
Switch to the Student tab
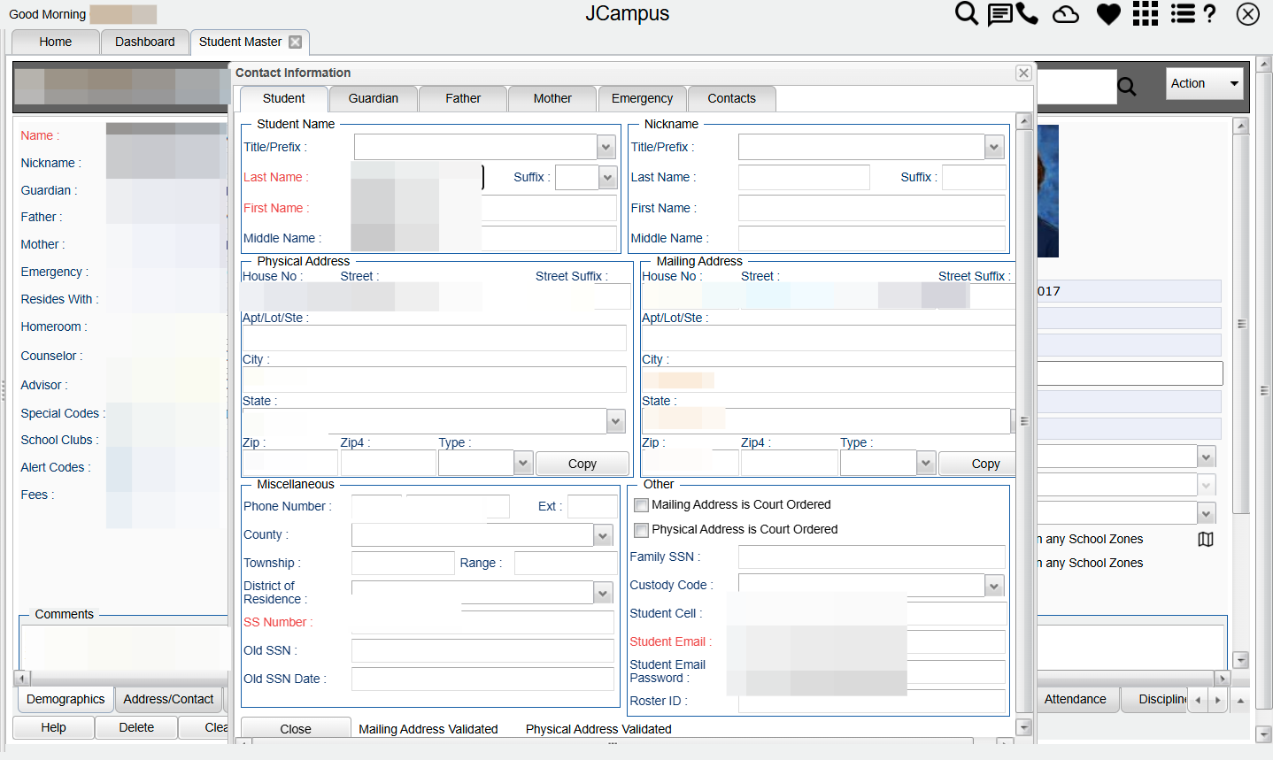[x=283, y=98]
